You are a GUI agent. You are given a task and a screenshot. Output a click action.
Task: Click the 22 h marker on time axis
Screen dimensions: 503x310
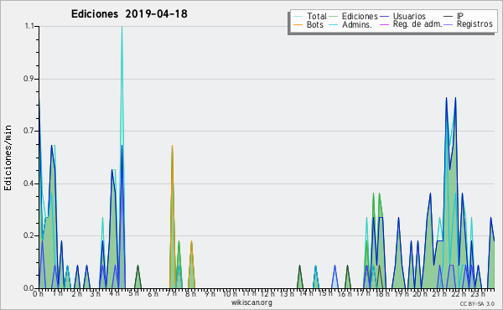coord(455,293)
